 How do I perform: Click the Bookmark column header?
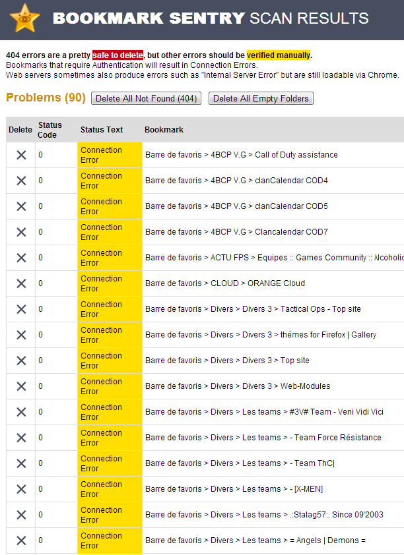coord(164,130)
